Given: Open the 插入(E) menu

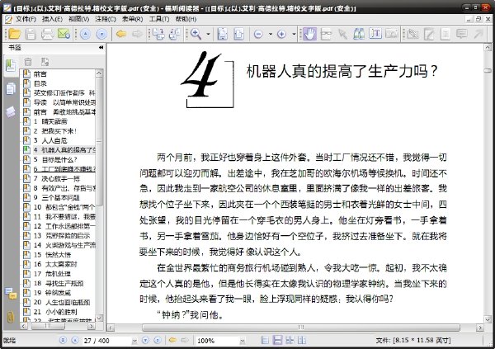Looking at the screenshot, I should point(53,19).
